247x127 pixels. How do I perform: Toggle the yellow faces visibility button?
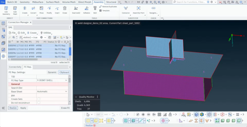pyautogui.click(x=88, y=121)
